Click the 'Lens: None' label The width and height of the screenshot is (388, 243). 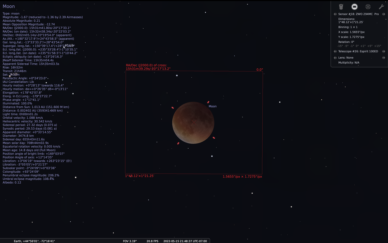pyautogui.click(x=346, y=57)
